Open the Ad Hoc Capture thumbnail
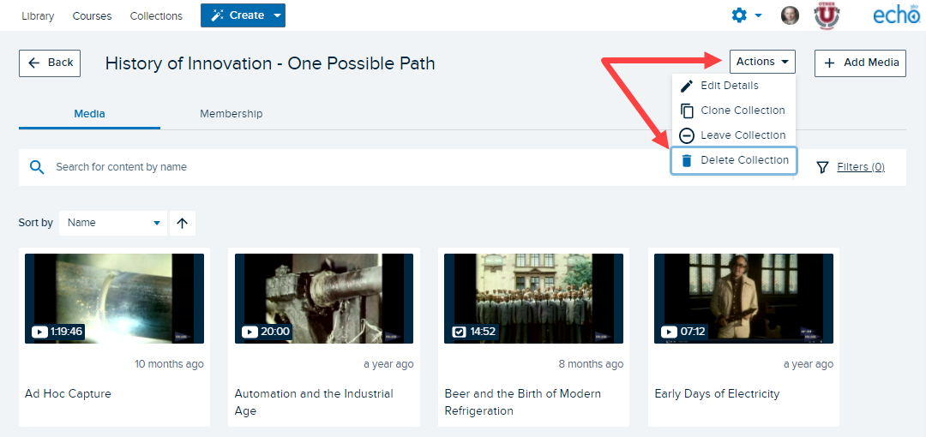926x437 pixels. pyautogui.click(x=115, y=299)
